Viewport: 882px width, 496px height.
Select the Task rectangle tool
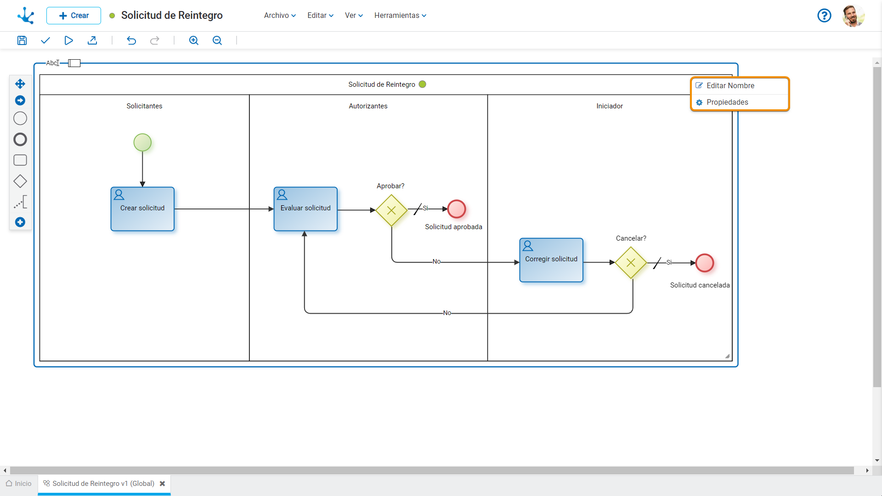coord(20,160)
